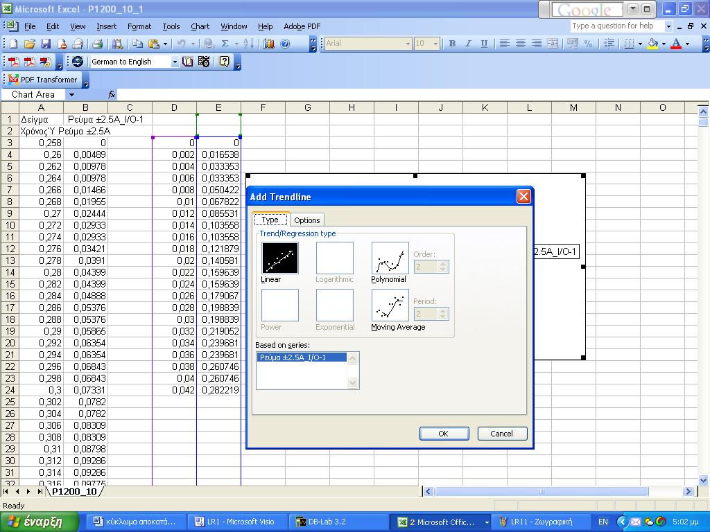This screenshot has height=532, width=710.
Task: Open the Insert menu
Action: pos(106,27)
